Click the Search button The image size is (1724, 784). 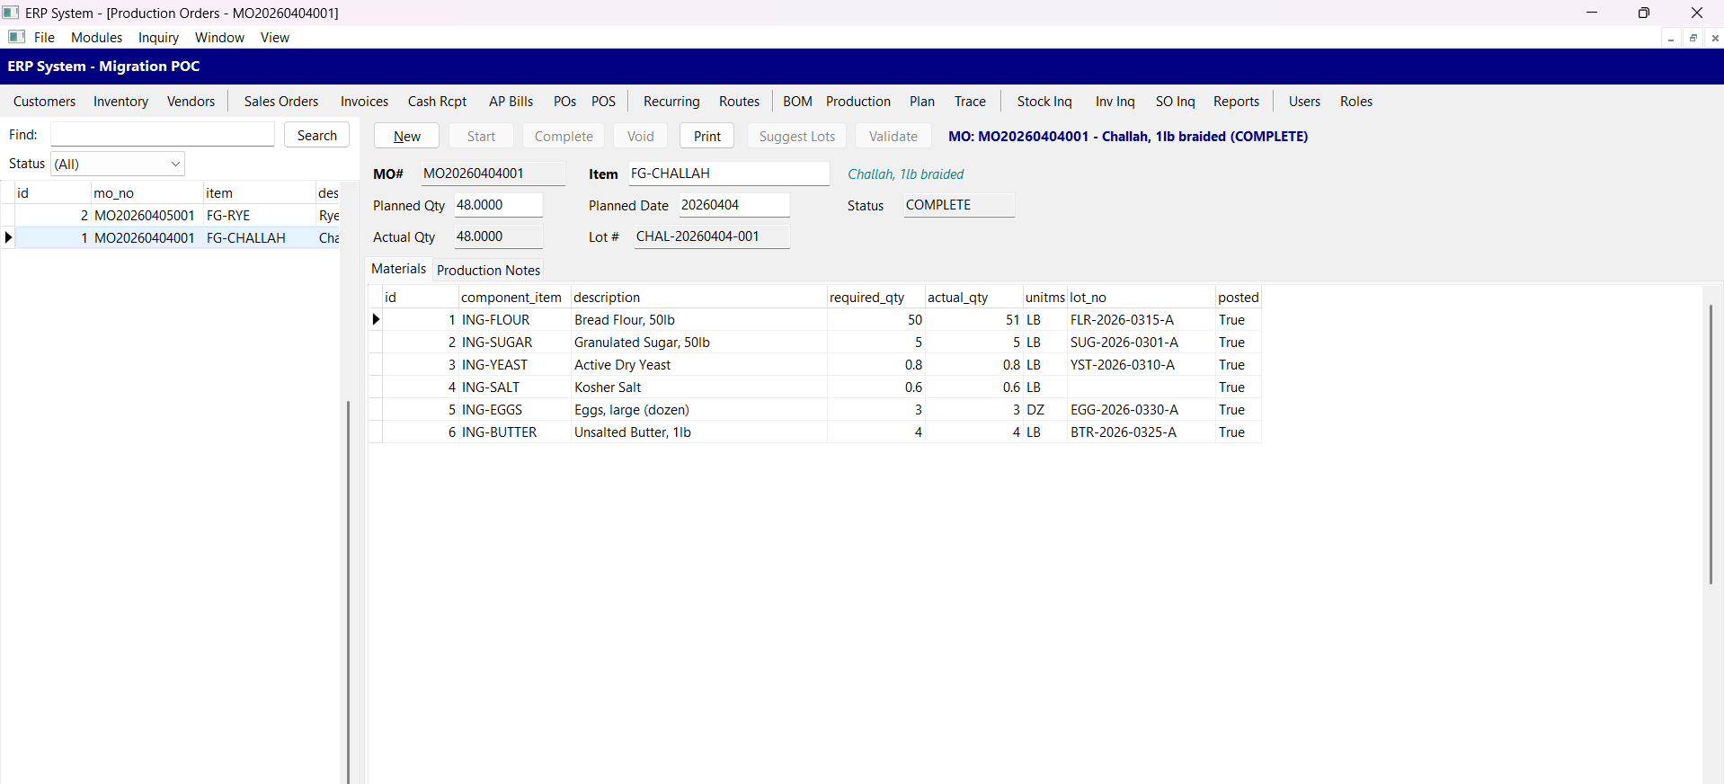point(316,135)
